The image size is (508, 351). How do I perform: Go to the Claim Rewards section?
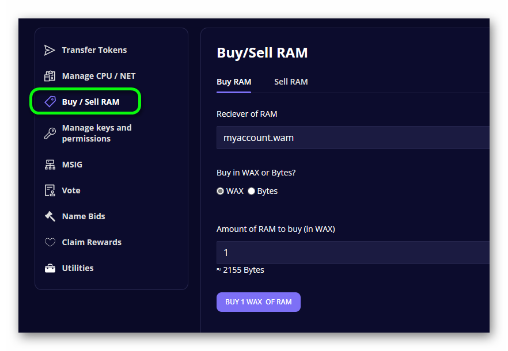pos(92,242)
